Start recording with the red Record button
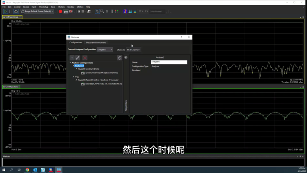307x173 pixels. tap(60, 11)
